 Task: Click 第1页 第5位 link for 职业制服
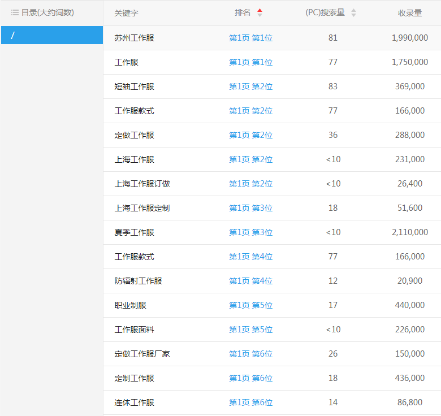pyautogui.click(x=250, y=305)
